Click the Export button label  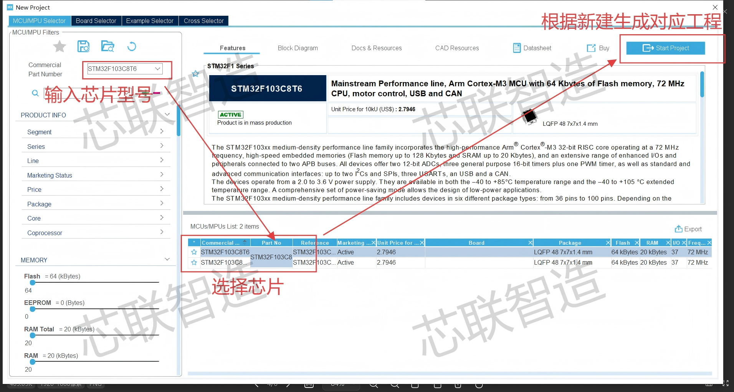coord(693,229)
